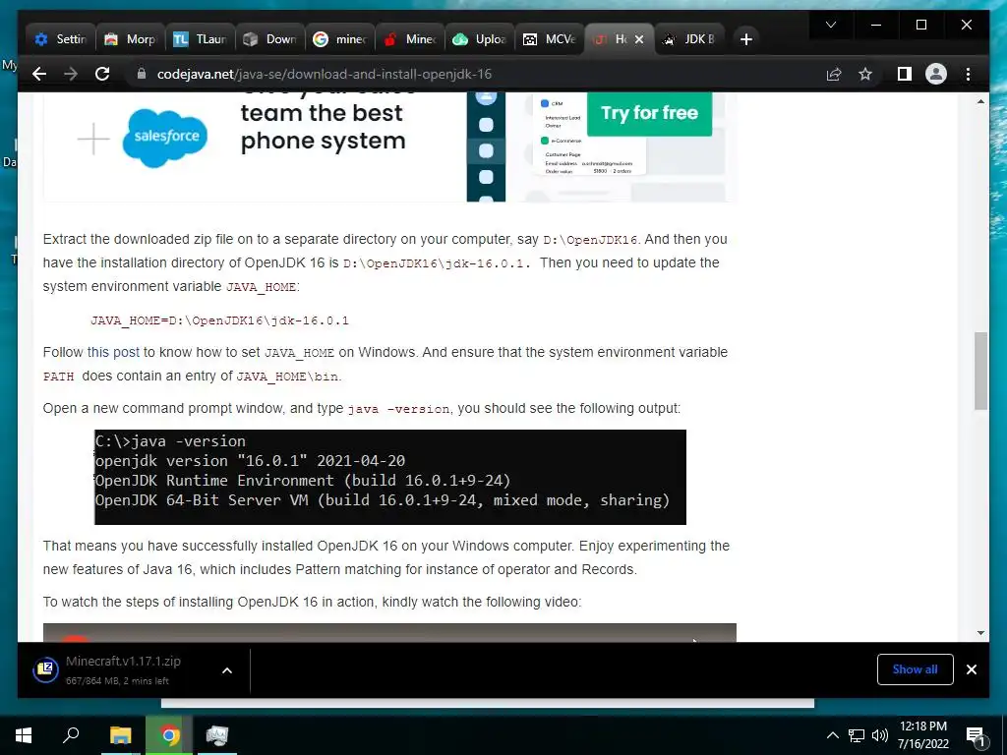Click the 'java -version' inline code text
Image resolution: width=1007 pixels, height=755 pixels.
coord(399,409)
